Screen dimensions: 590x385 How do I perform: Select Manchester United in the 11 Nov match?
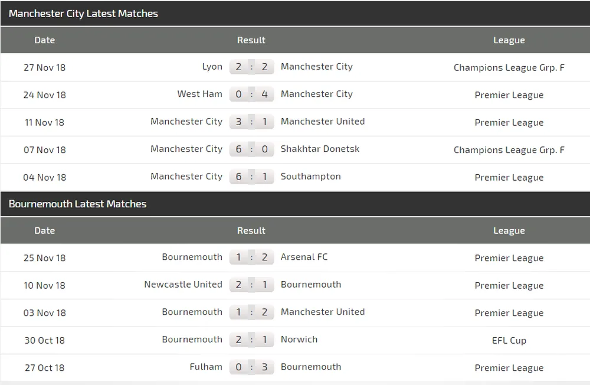click(x=323, y=121)
